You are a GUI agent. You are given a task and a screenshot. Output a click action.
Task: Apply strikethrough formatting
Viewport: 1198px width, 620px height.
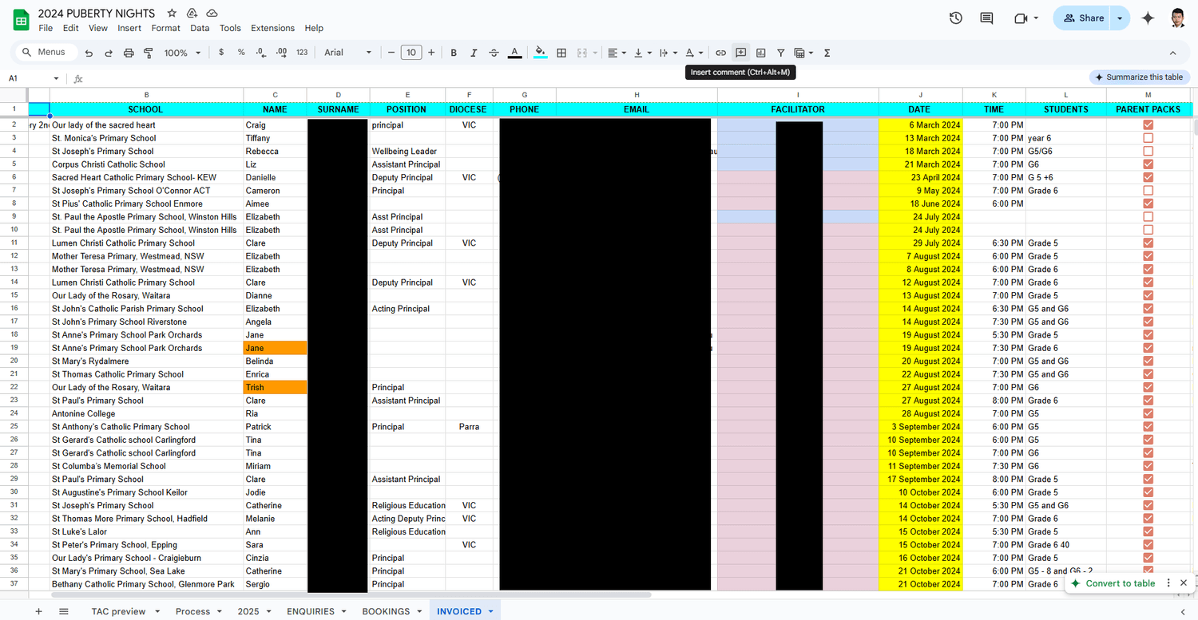coord(494,53)
